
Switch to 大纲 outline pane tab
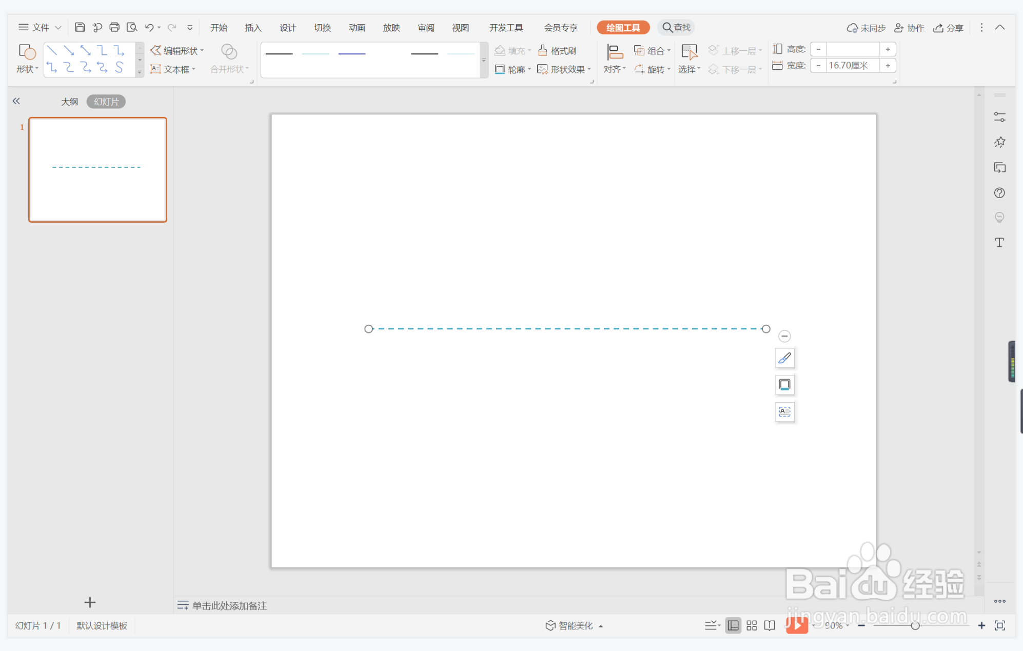pos(69,102)
